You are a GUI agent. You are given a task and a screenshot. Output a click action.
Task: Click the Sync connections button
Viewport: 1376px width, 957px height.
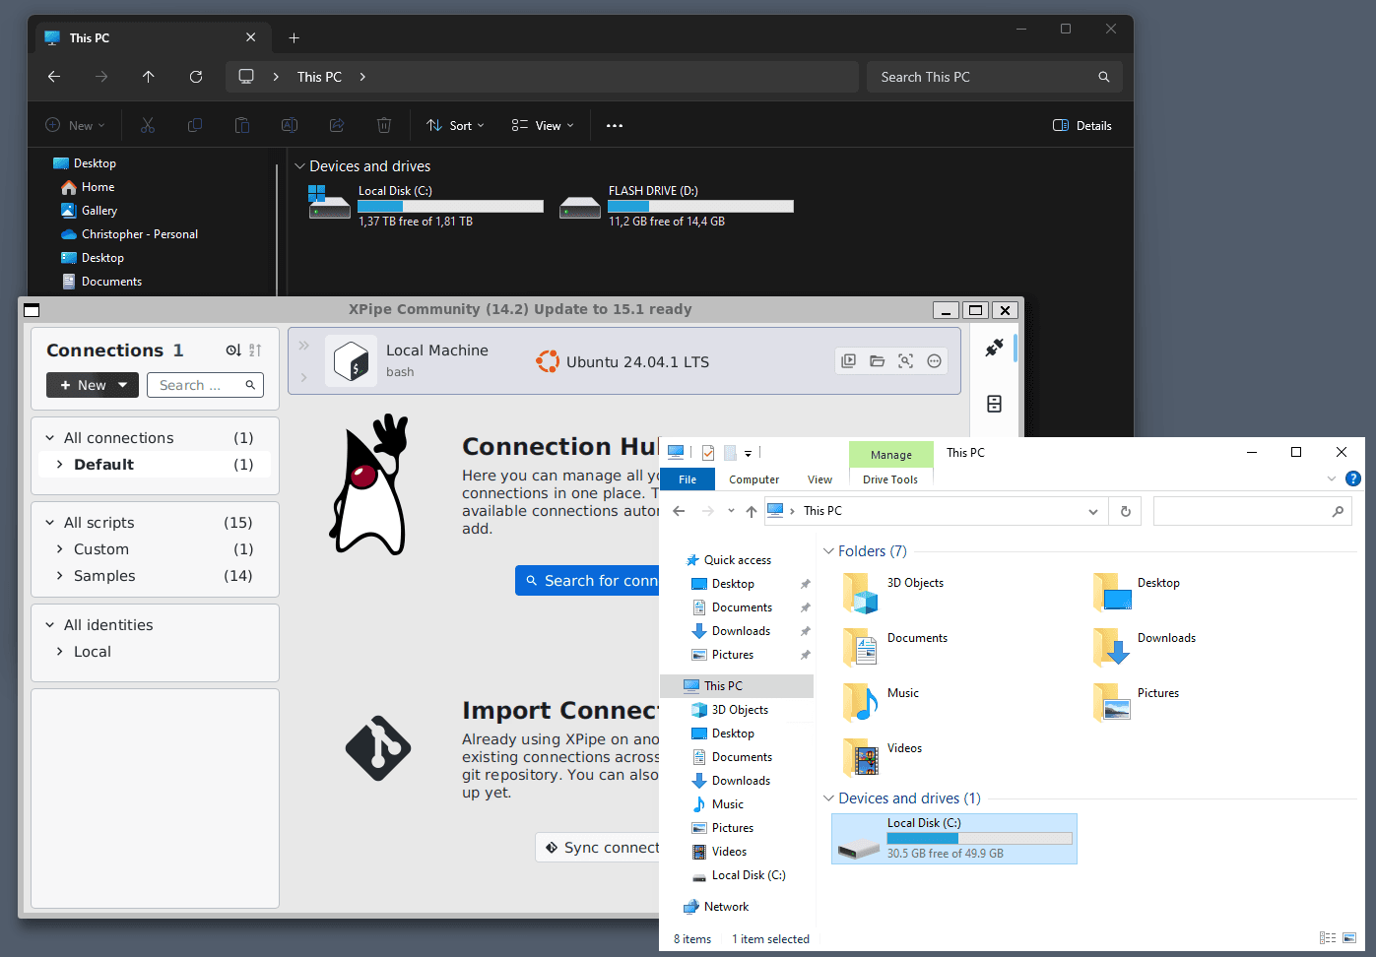[601, 848]
